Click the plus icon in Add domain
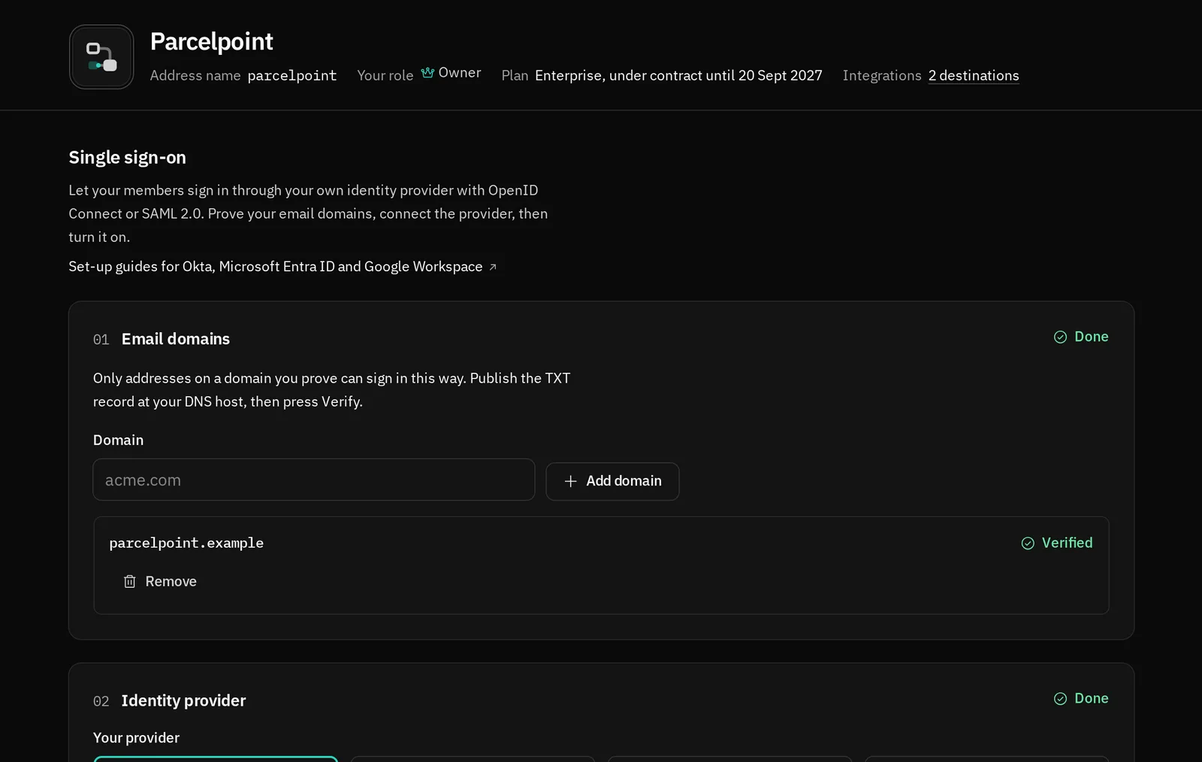 [x=571, y=482]
